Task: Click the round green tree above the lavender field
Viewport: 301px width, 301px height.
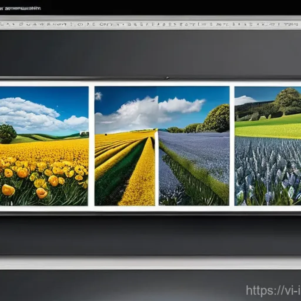Action: pos(217,118)
